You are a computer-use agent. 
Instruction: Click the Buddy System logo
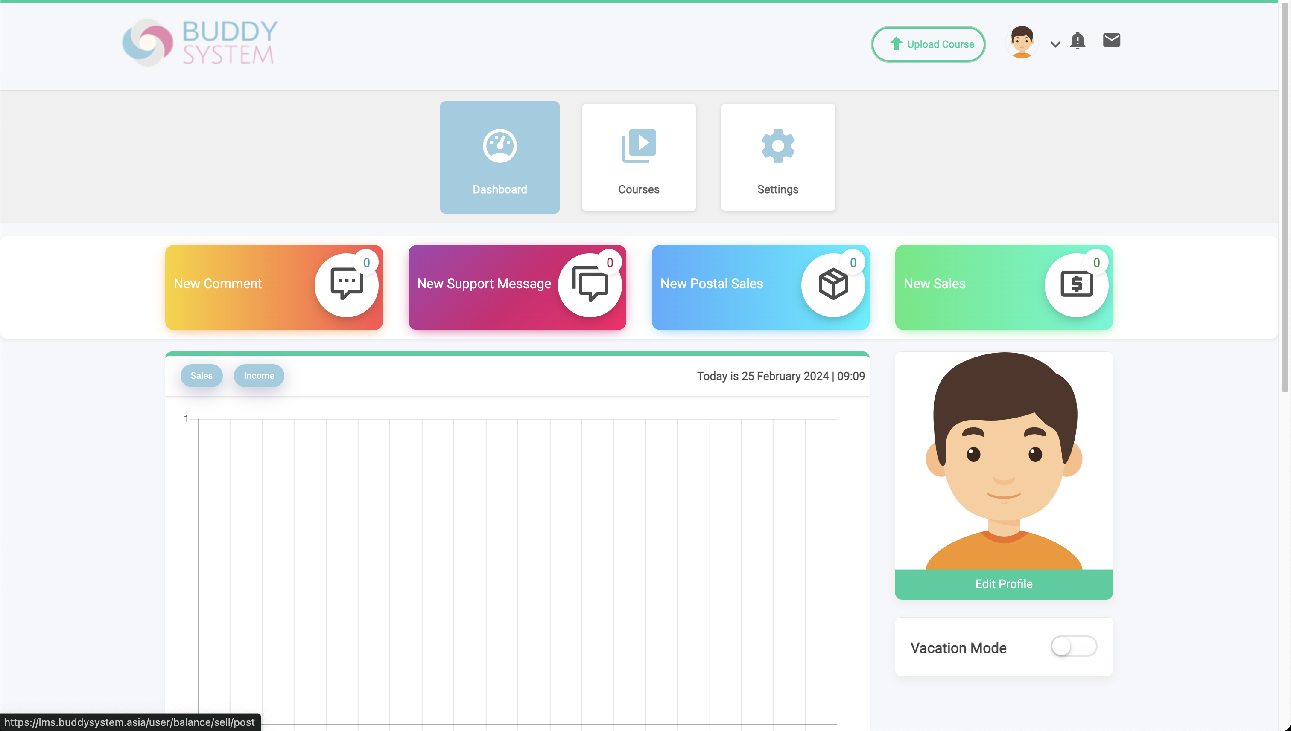[199, 43]
